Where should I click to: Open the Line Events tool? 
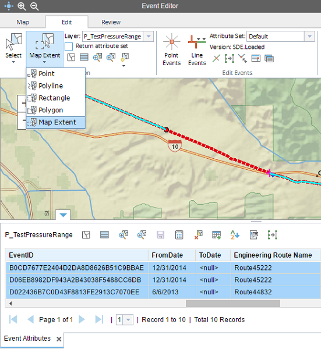click(197, 50)
